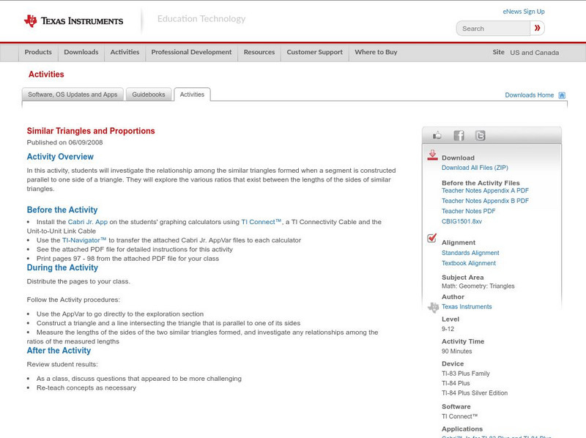
Task: Click the Published on 06/09/2008 text
Action: 64,142
